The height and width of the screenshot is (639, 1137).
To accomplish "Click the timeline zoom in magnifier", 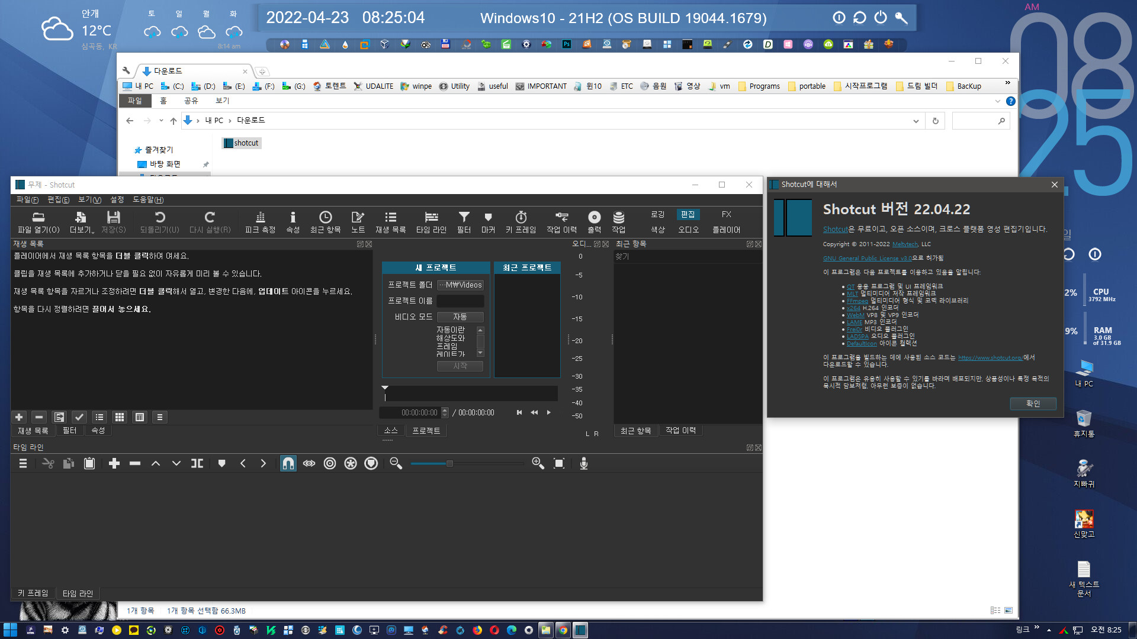I will click(538, 463).
